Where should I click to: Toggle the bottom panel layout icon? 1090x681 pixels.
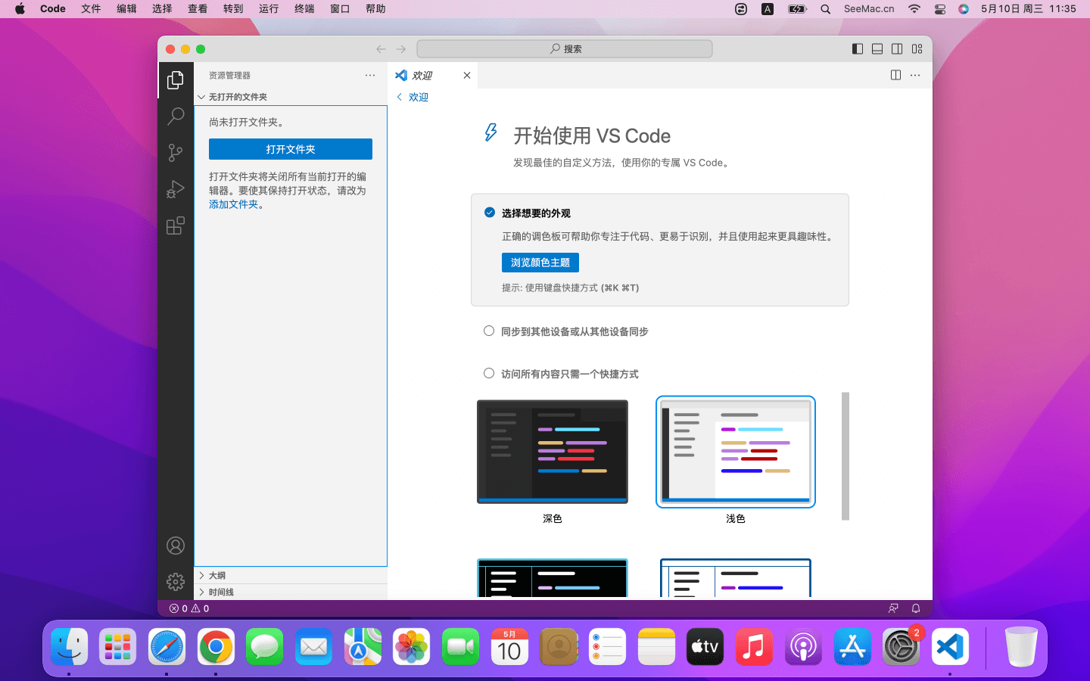tap(877, 49)
